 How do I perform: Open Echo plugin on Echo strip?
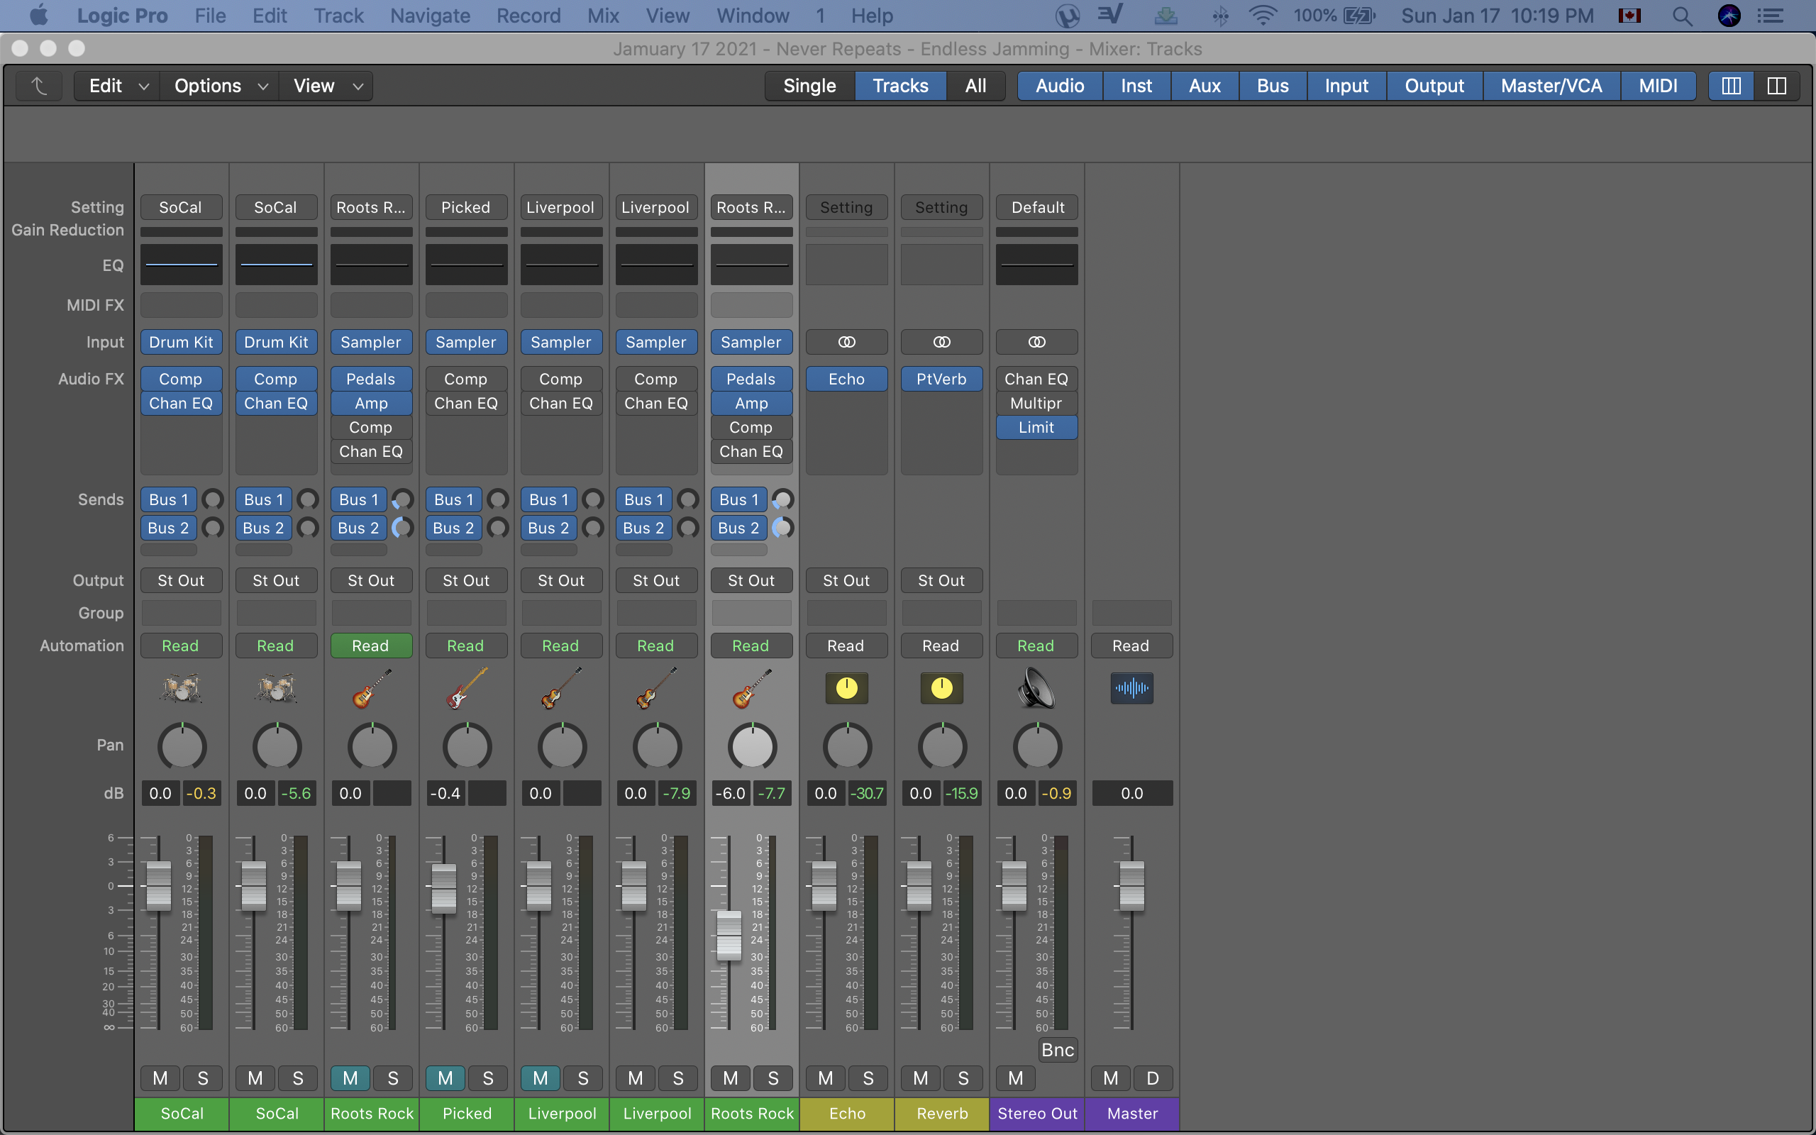[846, 379]
